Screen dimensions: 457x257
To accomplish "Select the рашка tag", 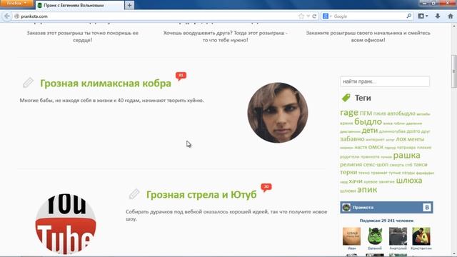I will [406, 156].
